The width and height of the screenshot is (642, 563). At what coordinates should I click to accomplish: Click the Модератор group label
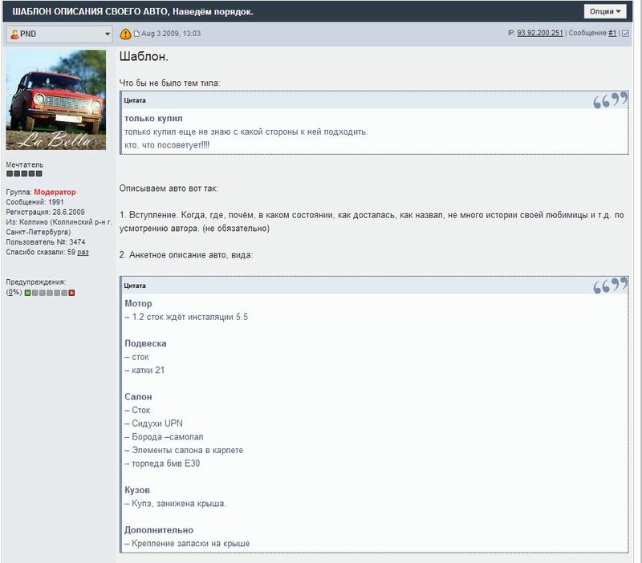click(x=55, y=192)
